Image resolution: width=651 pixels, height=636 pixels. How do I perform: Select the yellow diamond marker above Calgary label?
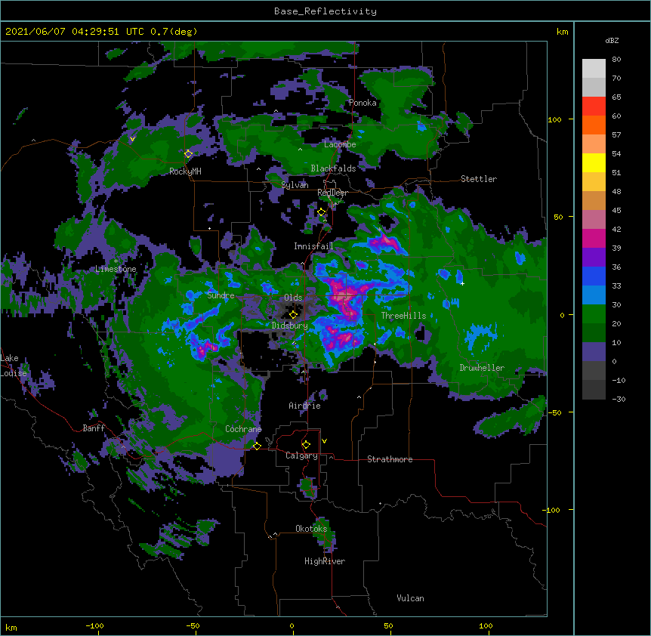pos(306,445)
